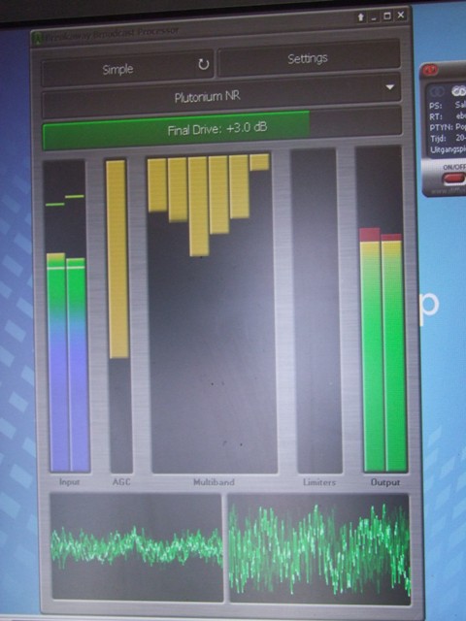The width and height of the screenshot is (466, 621).
Task: Click the circular reset arrow beside Simple
Action: pyautogui.click(x=203, y=64)
